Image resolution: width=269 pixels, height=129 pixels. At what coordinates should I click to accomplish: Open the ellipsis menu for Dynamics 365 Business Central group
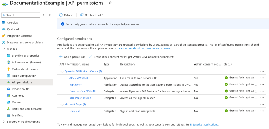point(262,71)
